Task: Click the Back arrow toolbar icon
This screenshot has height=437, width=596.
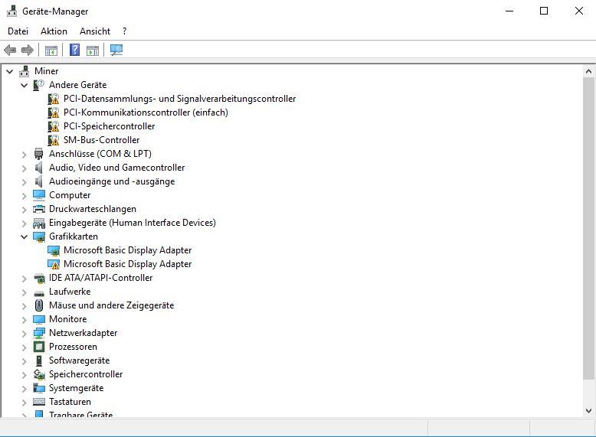Action: pos(10,50)
